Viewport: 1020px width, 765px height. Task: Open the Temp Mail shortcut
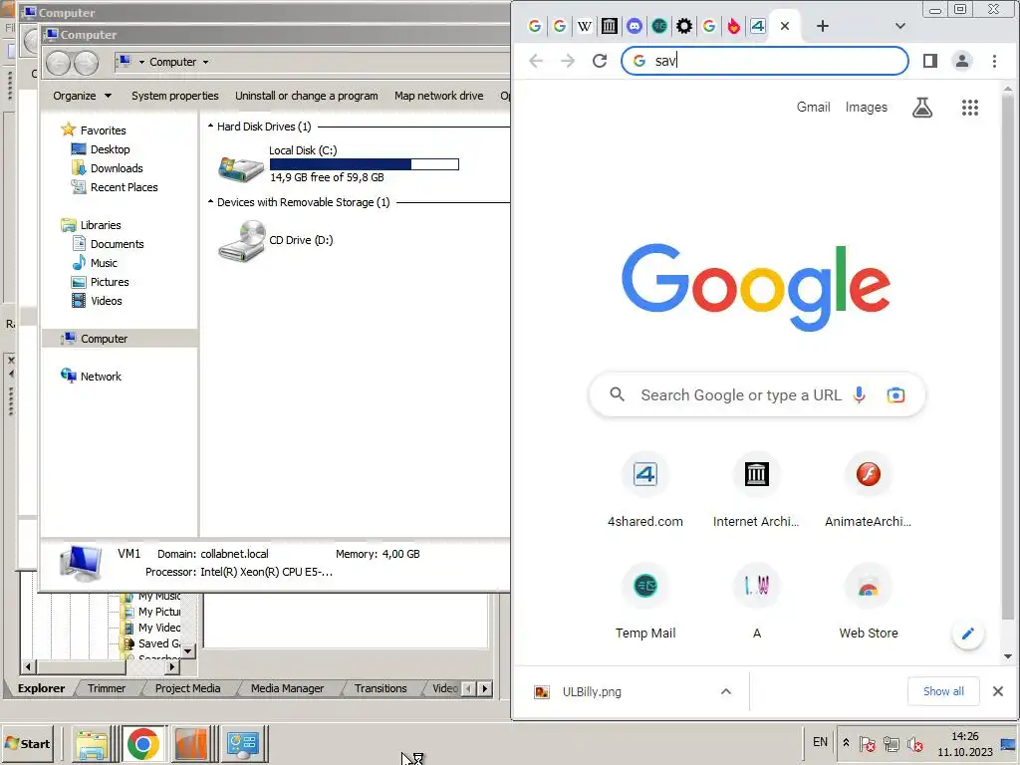click(645, 603)
